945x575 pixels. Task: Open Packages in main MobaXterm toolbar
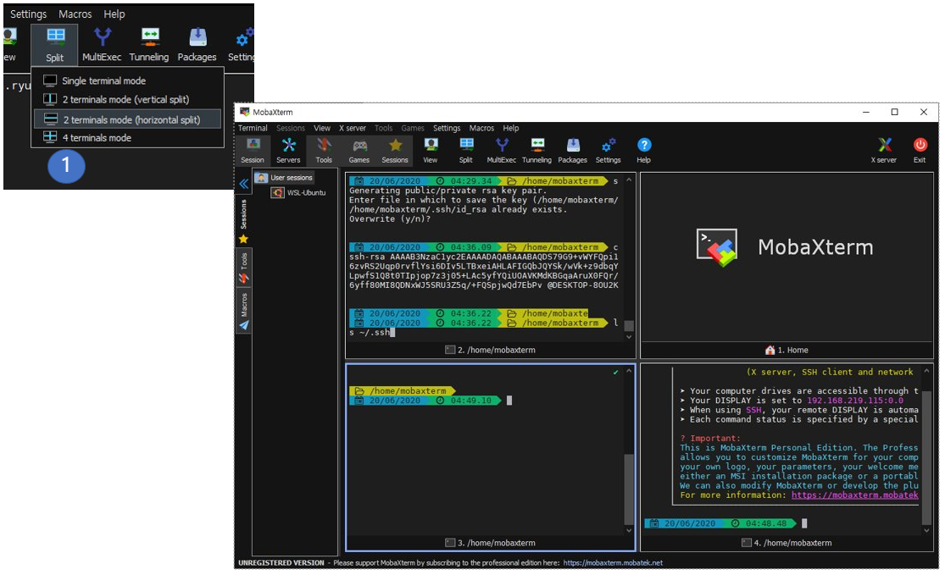573,151
